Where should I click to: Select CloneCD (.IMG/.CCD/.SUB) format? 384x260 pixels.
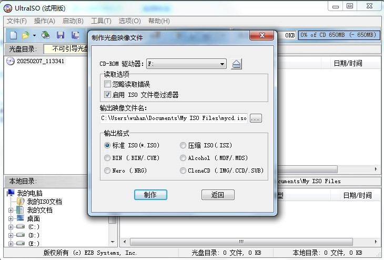tap(183, 171)
